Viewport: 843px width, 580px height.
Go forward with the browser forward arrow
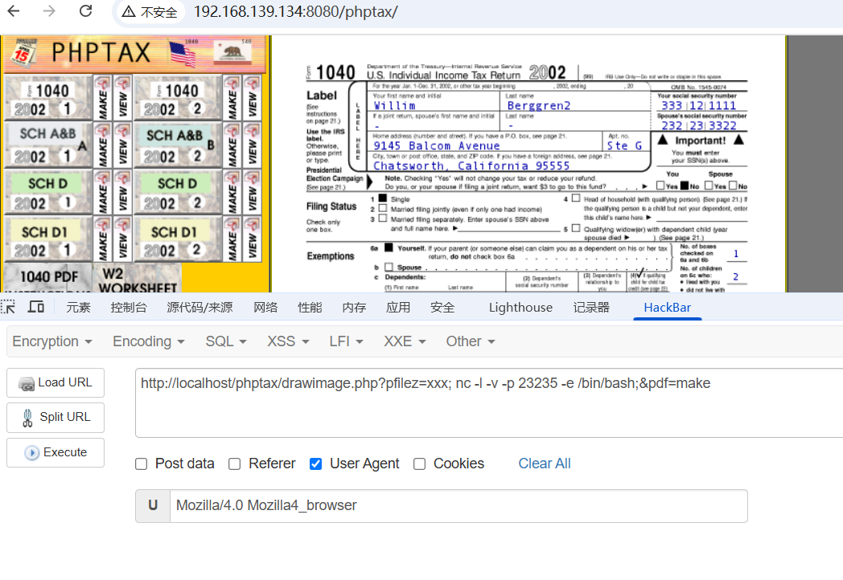pos(49,10)
